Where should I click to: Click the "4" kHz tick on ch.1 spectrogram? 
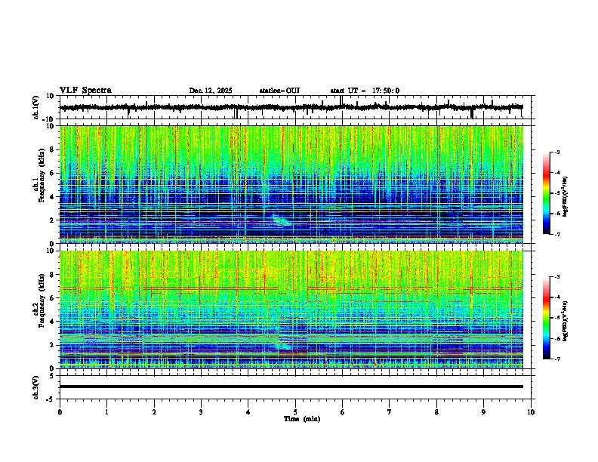[x=54, y=197]
